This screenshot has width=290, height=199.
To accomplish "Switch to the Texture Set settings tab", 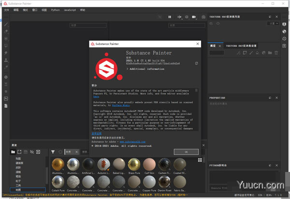I will click(241, 46).
